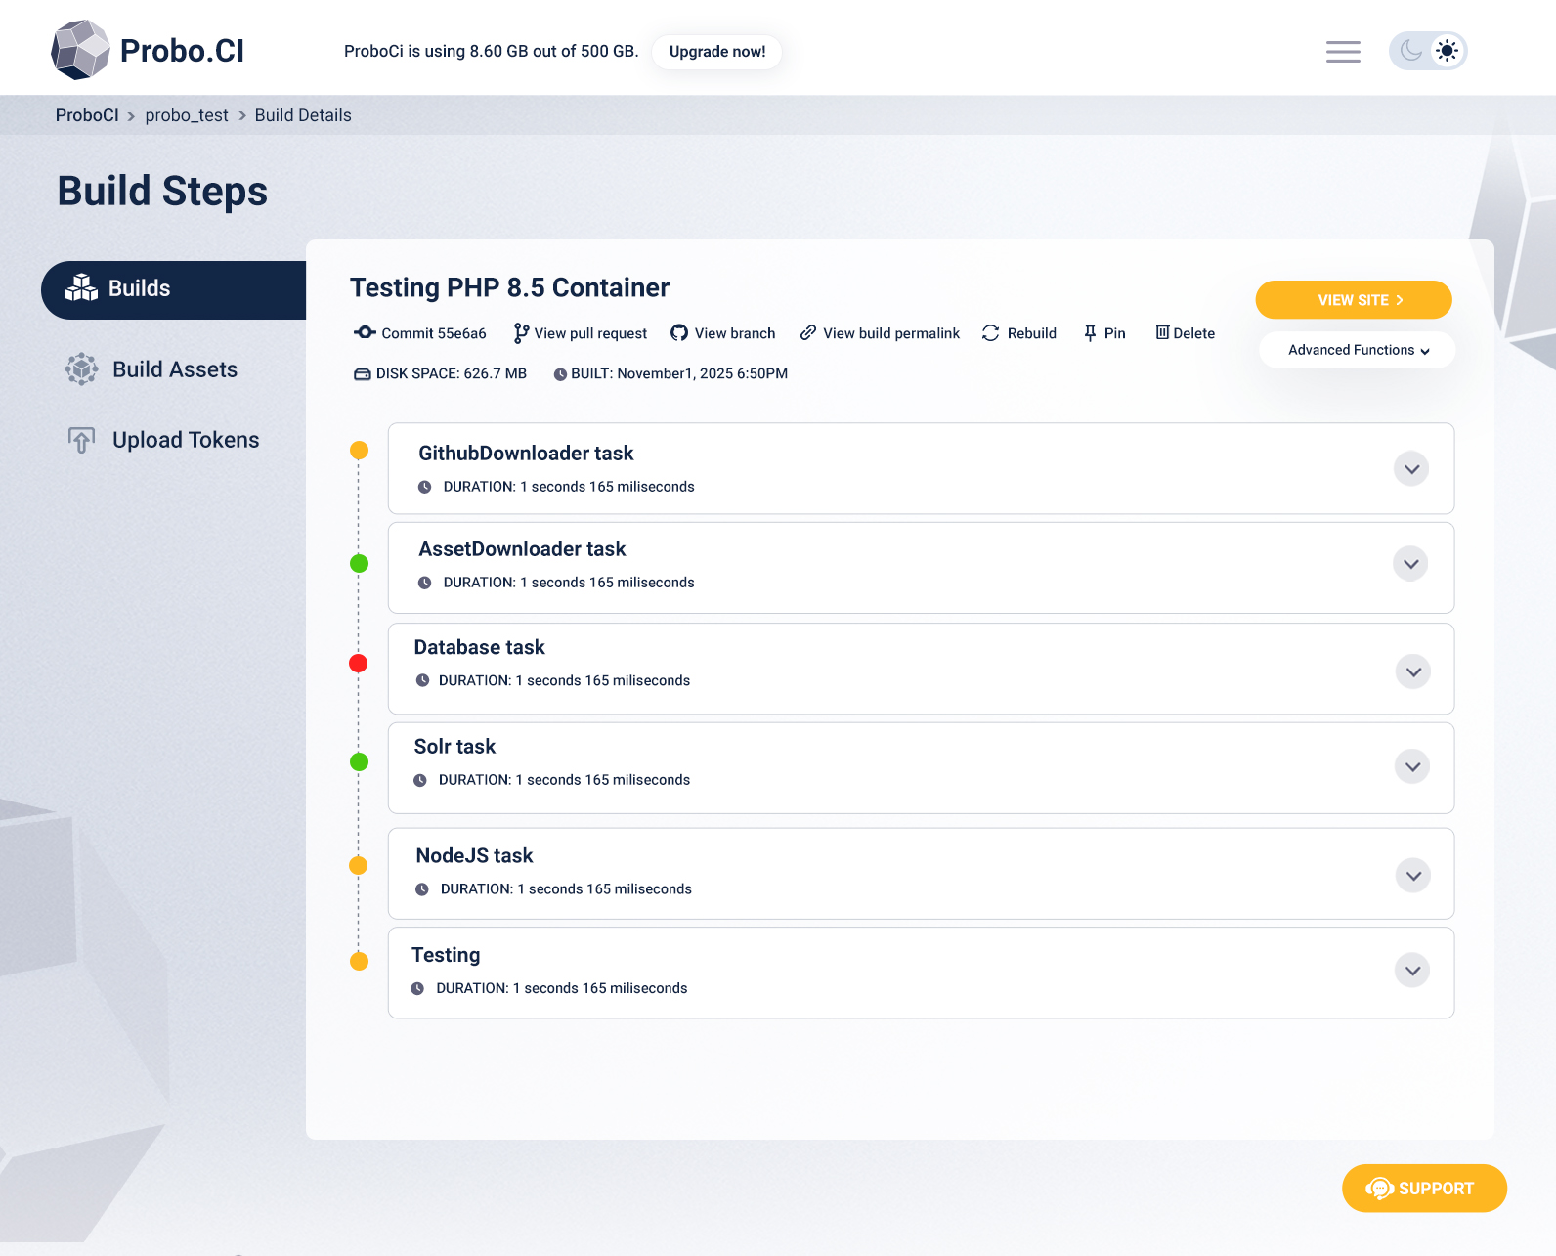Click the Rebuild circular arrows icon
Viewport: 1556px width, 1256px height.
[x=990, y=333]
